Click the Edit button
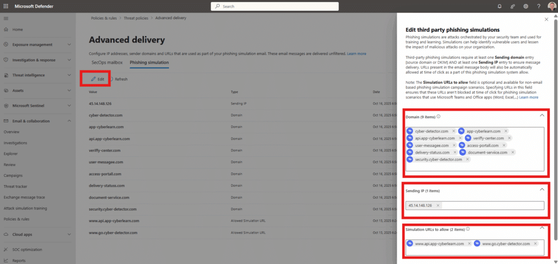Viewport: 558px width, 264px height. [98, 79]
